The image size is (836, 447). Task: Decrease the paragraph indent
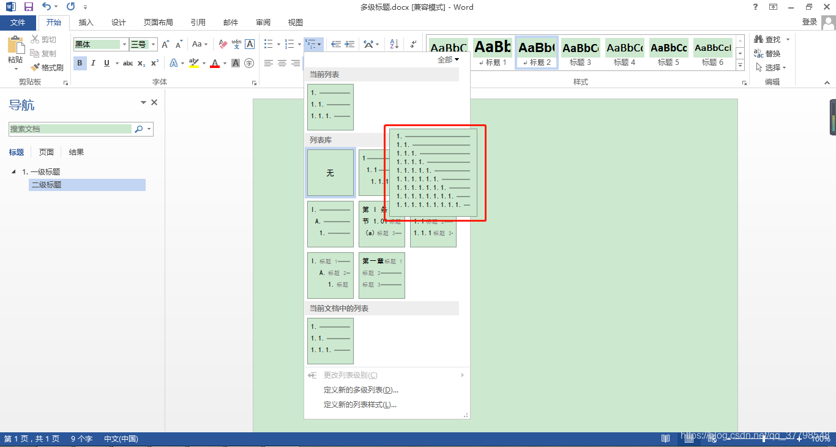336,45
